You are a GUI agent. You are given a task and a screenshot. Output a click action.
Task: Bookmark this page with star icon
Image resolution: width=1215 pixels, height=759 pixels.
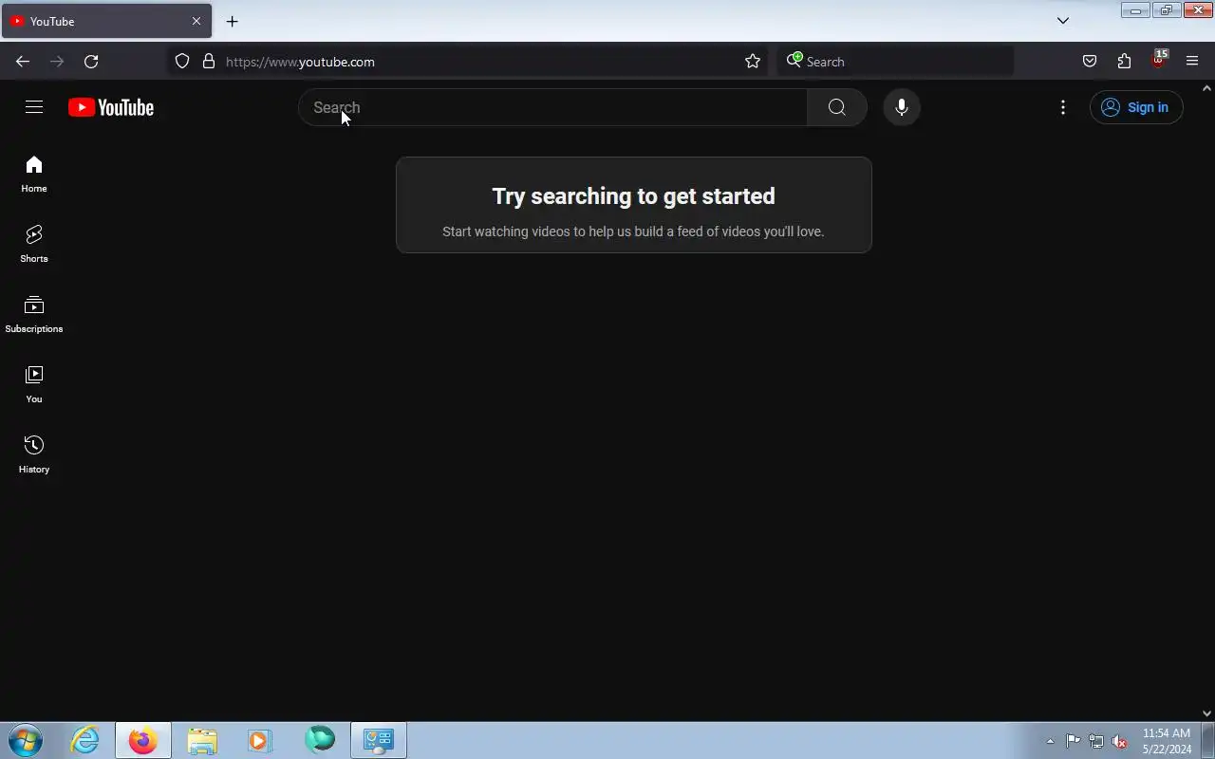(x=753, y=62)
